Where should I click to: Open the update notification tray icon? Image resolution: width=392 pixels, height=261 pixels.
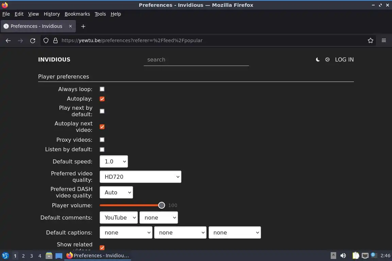[x=373, y=255]
